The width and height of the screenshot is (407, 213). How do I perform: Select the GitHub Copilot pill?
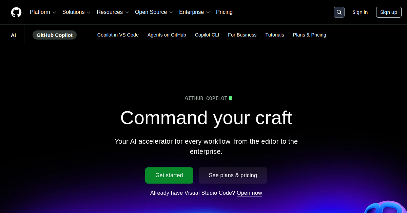pyautogui.click(x=55, y=35)
